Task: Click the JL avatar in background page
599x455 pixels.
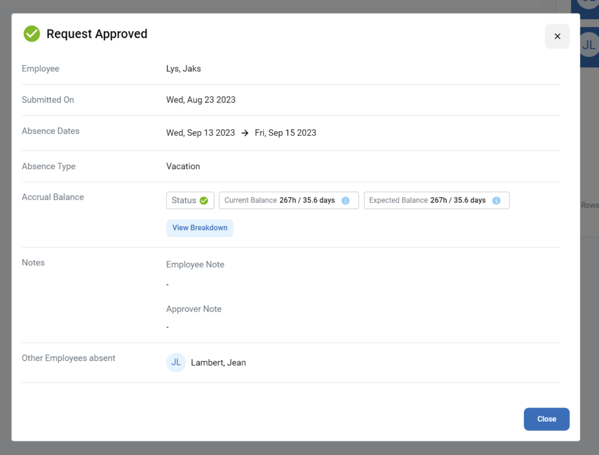Action: coord(588,45)
